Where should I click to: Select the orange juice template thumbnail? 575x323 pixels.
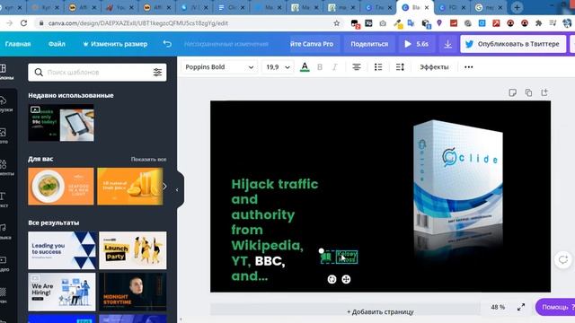(x=130, y=187)
